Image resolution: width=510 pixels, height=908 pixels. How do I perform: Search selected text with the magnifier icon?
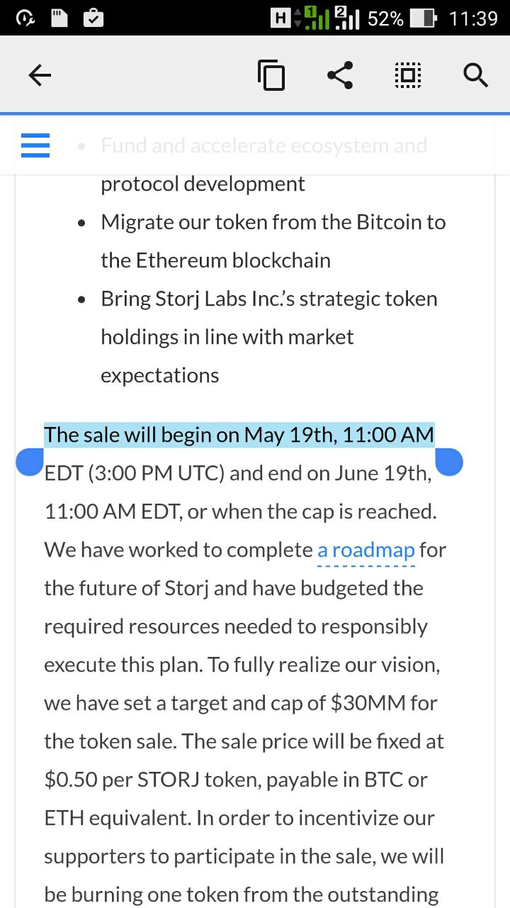pyautogui.click(x=475, y=74)
